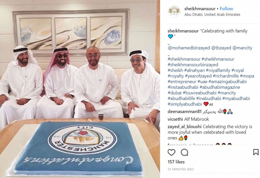Like the post with the heart icon
This screenshot has height=178, width=260.
(x=171, y=152)
